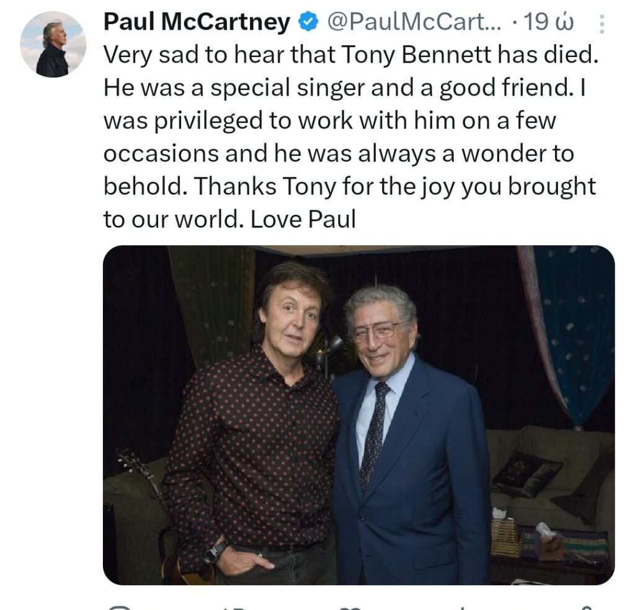Click the display name Paul McCartney
The image size is (635, 610).
tap(197, 23)
